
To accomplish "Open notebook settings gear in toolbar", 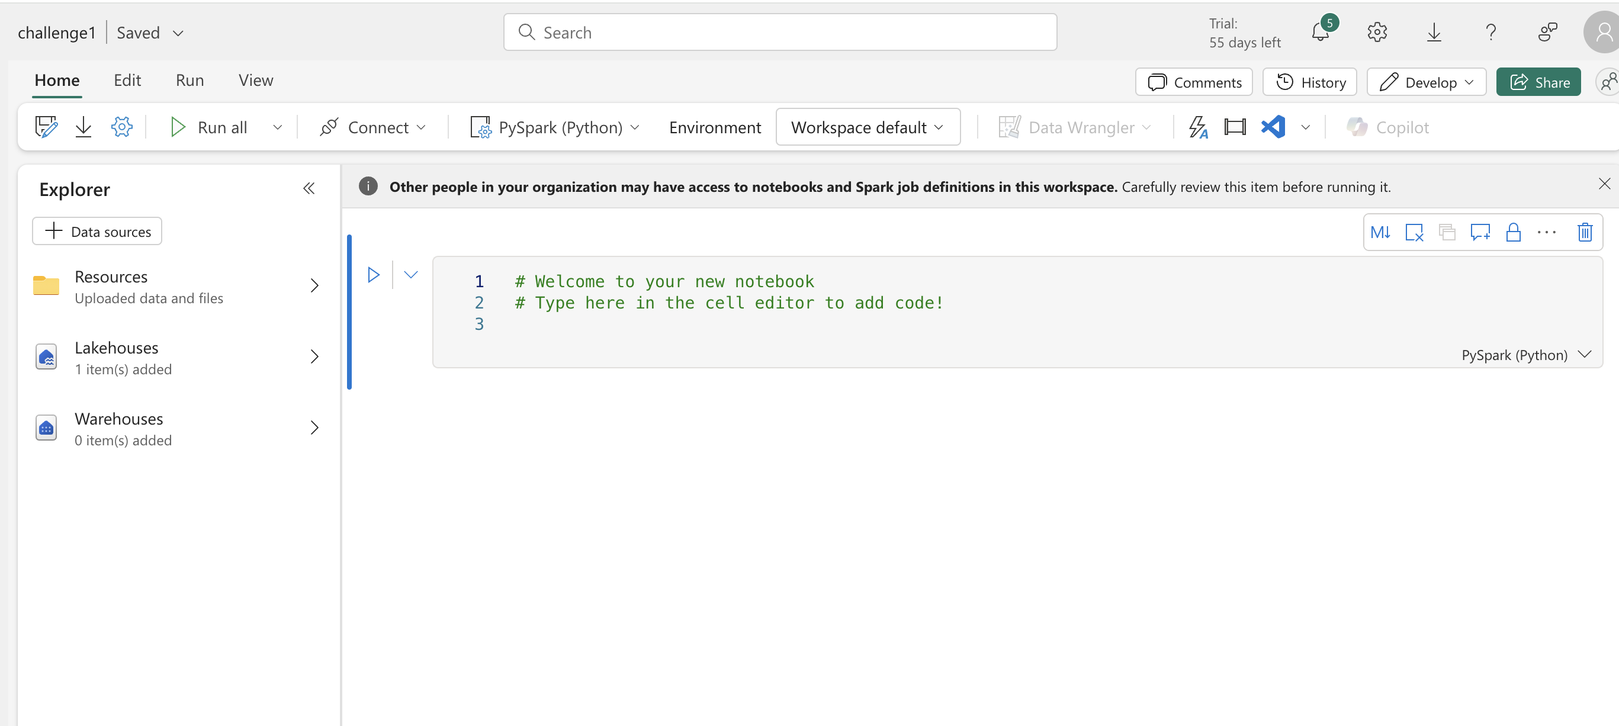I will 121,127.
